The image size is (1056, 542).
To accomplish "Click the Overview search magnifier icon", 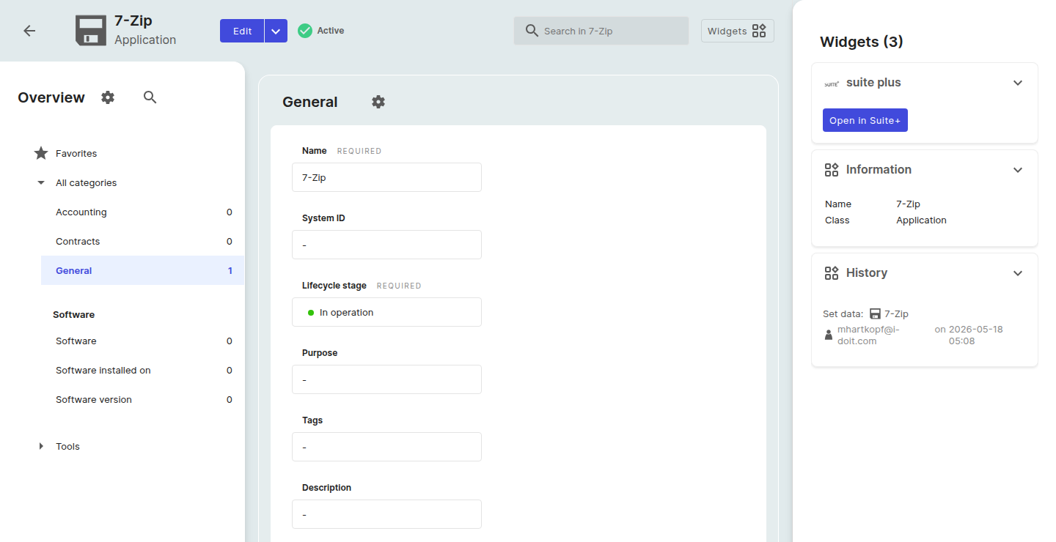I will [x=150, y=97].
